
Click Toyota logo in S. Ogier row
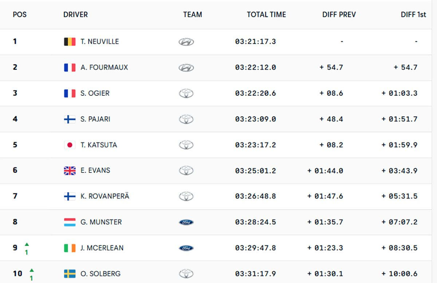(186, 93)
